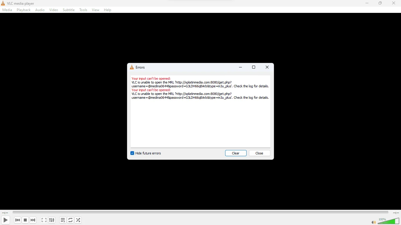Screen dimensions: 401x225
Task: Click remaining time label right of the seek bar
Action: pos(396,213)
